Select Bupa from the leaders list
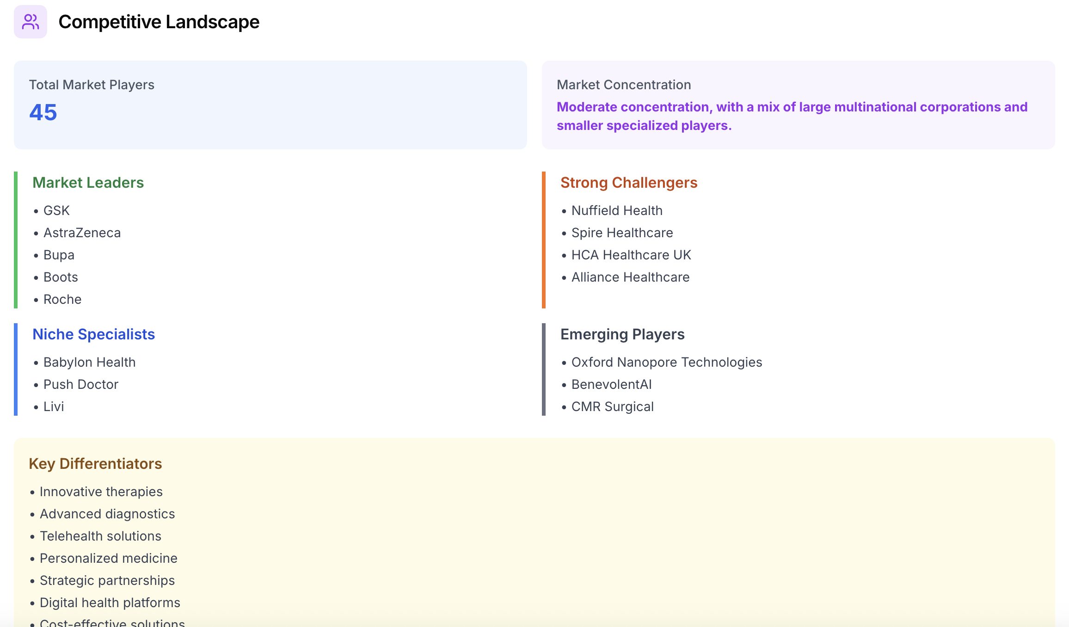Viewport: 1069px width, 627px height. click(x=59, y=255)
